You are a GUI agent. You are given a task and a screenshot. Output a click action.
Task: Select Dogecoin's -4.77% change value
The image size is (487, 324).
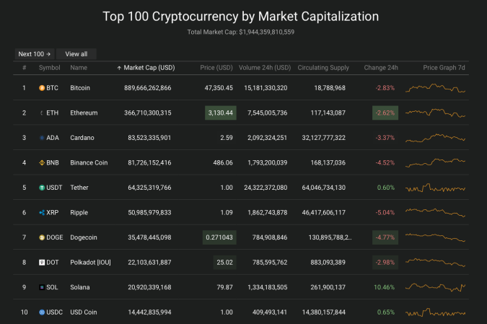tap(385, 237)
